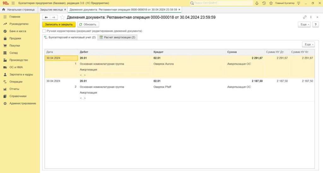This screenshot has height=173, width=323.
Task: Open favorites star in title bar
Action: coord(271,3)
